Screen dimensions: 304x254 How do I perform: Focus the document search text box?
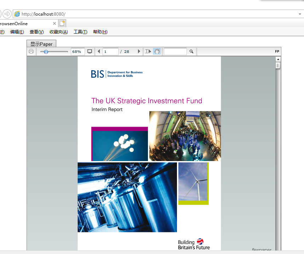(x=175, y=51)
